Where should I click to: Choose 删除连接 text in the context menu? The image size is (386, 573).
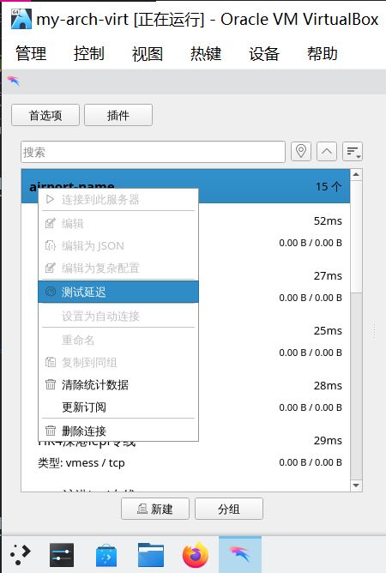tap(84, 431)
